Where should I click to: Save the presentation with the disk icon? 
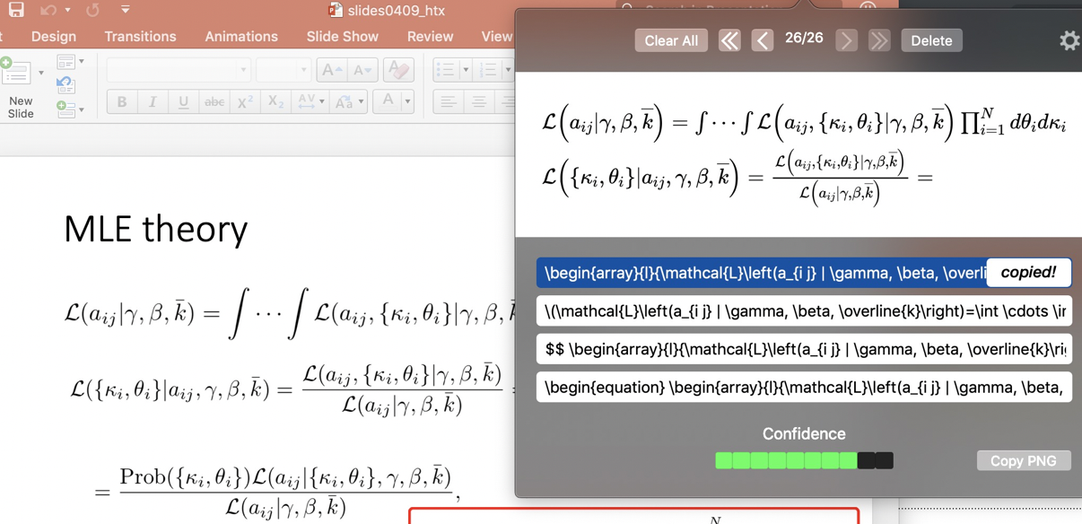[17, 10]
